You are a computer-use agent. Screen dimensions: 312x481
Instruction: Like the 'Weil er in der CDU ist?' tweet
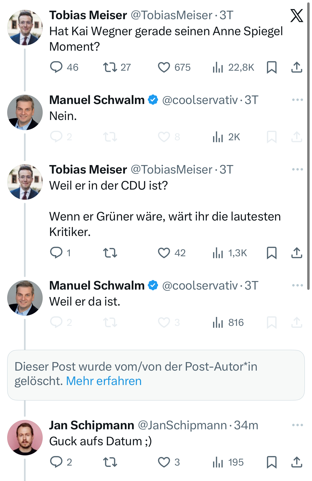tap(164, 253)
